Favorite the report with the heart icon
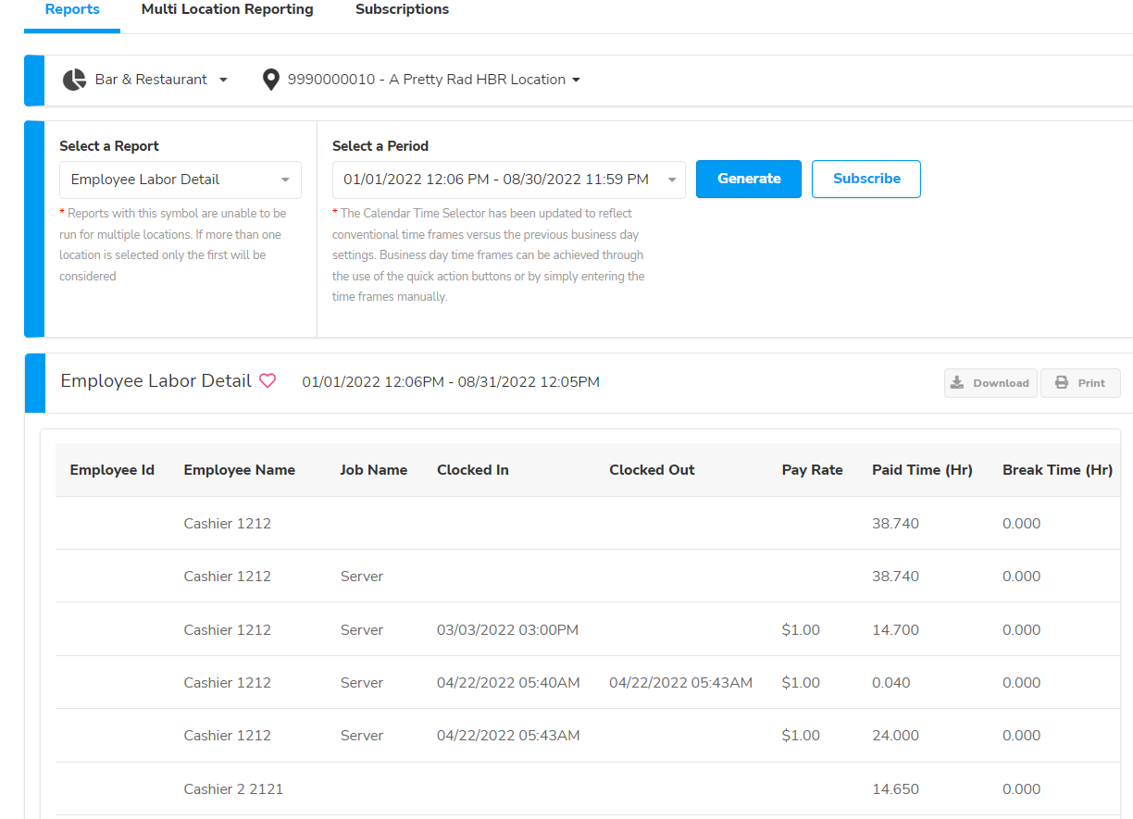1133x819 pixels. point(268,380)
